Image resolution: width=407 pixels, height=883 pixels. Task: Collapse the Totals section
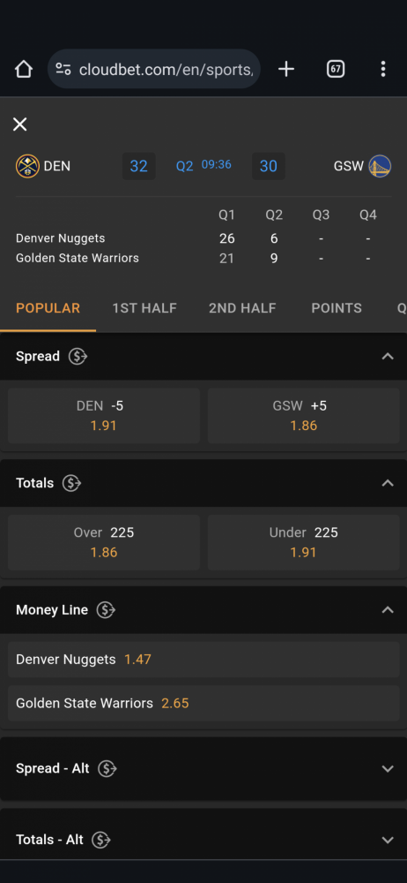pos(388,483)
